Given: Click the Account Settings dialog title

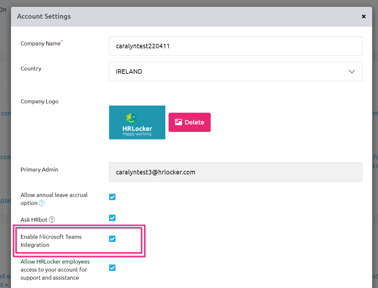Looking at the screenshot, I should [x=44, y=16].
